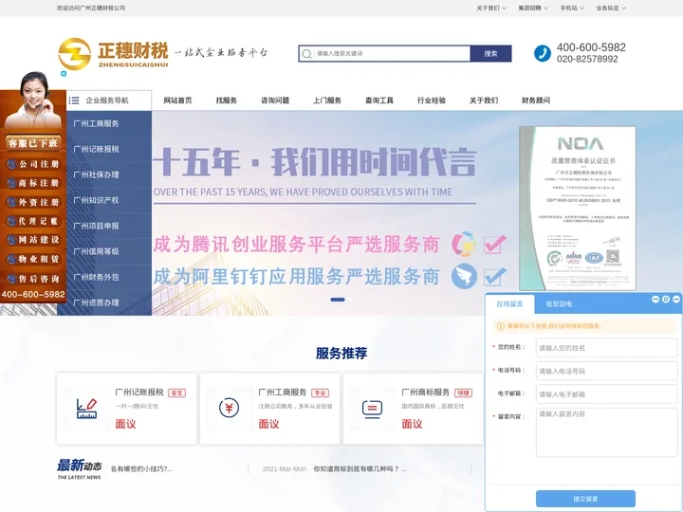
Task: Click 售后咨询 in floating sidebar
Action: [x=33, y=279]
